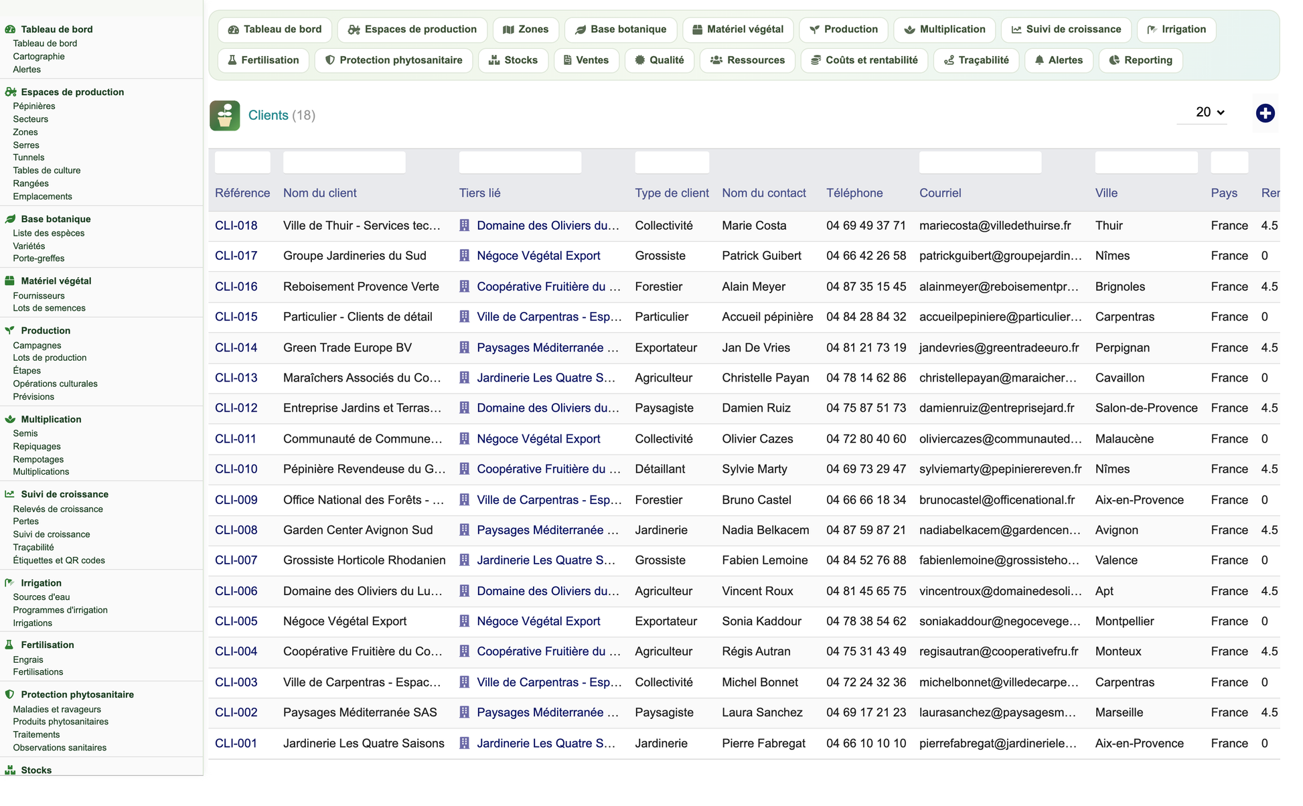The image size is (1303, 806).
Task: Click the Type de client filter field
Action: pyautogui.click(x=672, y=163)
